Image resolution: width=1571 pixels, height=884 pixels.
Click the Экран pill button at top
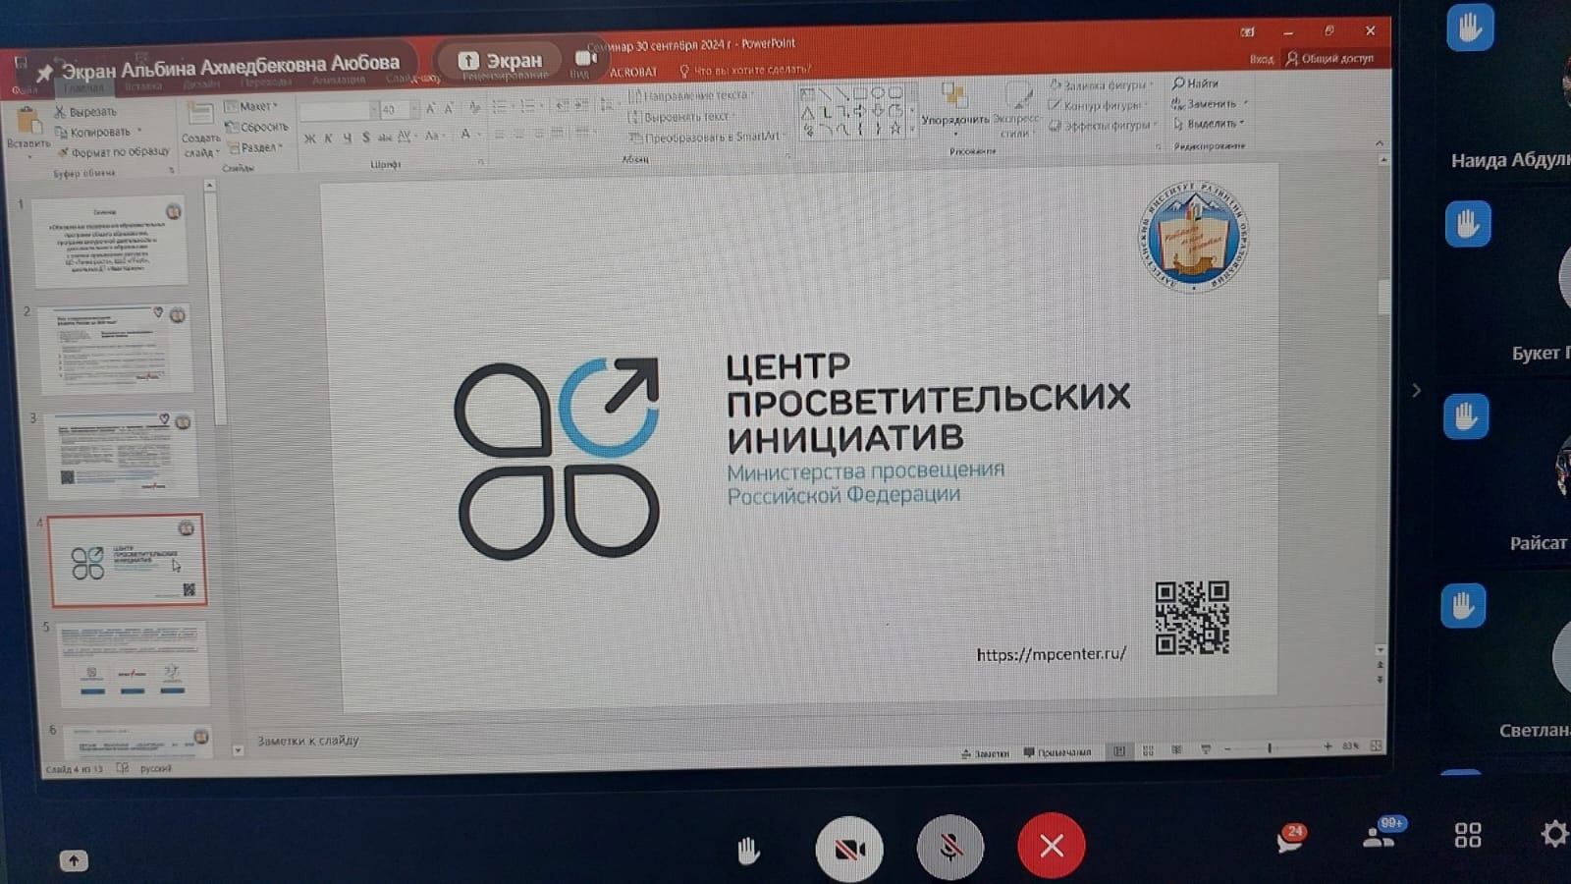pos(502,61)
